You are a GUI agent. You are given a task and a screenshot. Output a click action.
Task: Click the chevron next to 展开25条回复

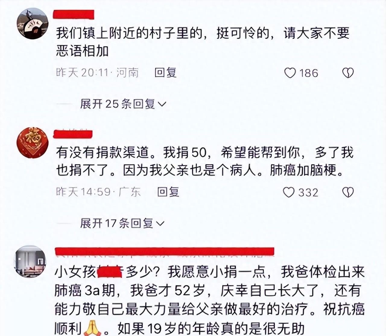162,104
